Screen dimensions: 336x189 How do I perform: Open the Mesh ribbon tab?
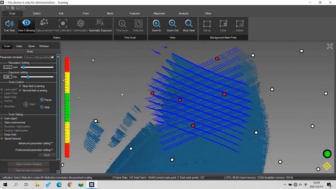click(110, 13)
